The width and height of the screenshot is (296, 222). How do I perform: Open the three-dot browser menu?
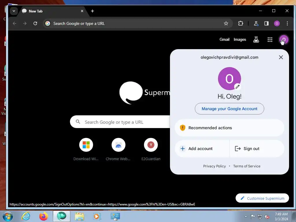[x=287, y=23]
